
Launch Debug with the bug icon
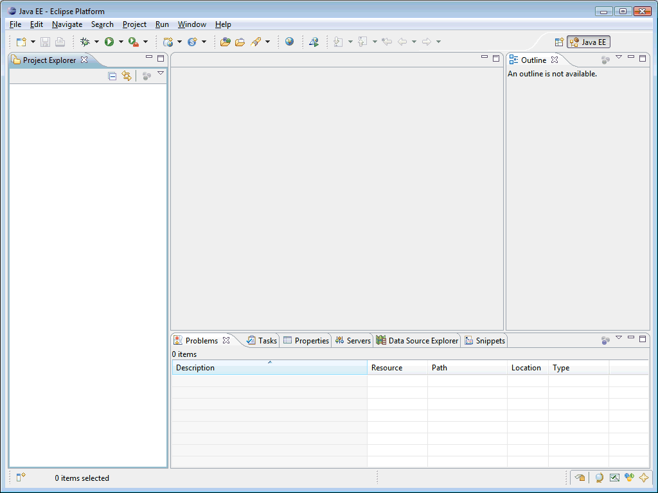(85, 42)
